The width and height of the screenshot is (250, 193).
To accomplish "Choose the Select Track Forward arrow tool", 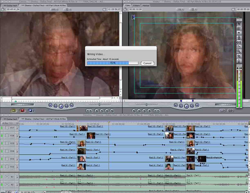I will coord(239,33).
